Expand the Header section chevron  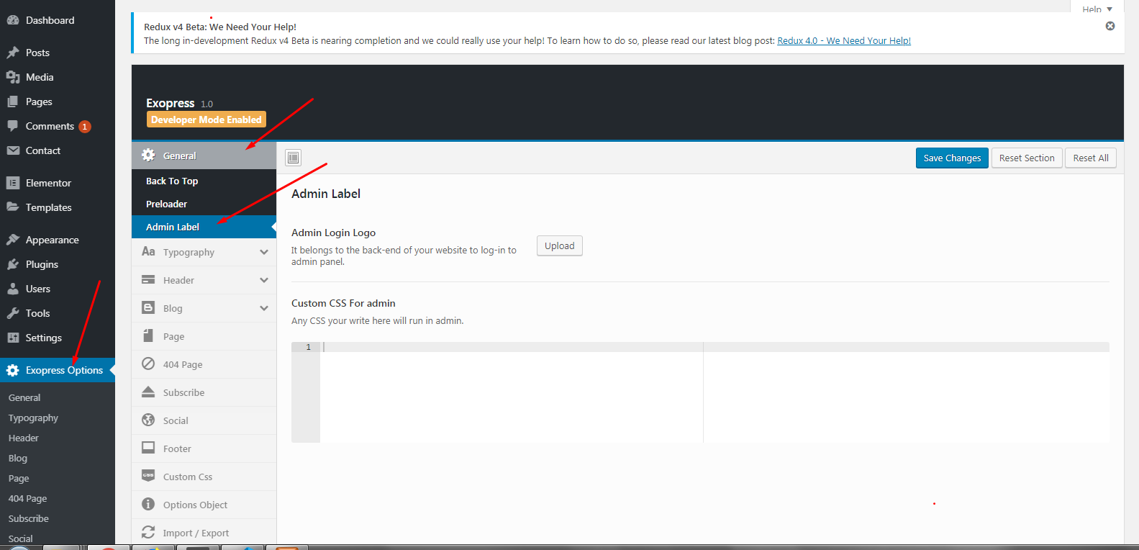264,280
